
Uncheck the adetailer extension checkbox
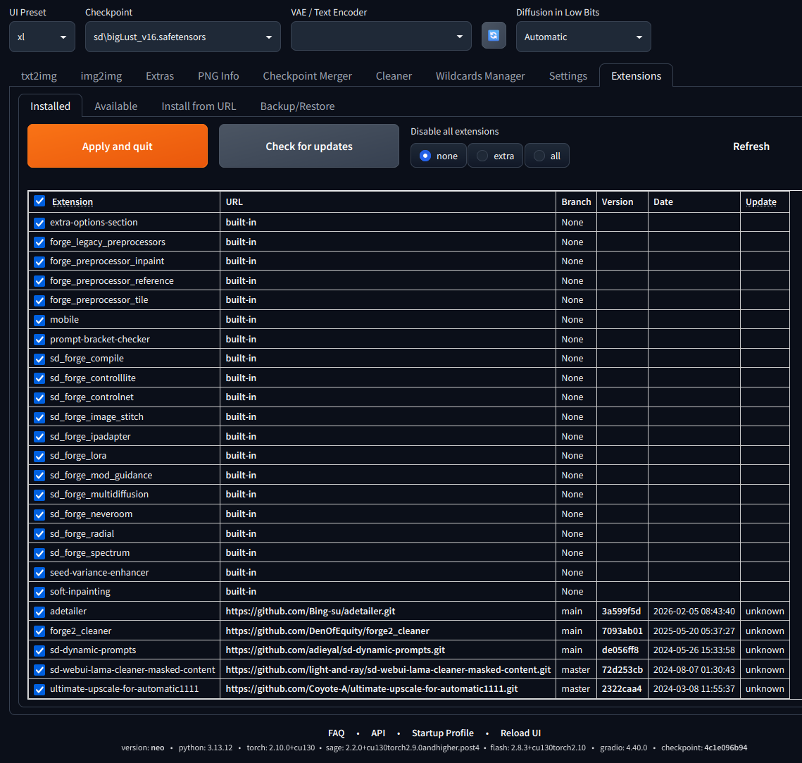[x=39, y=612]
